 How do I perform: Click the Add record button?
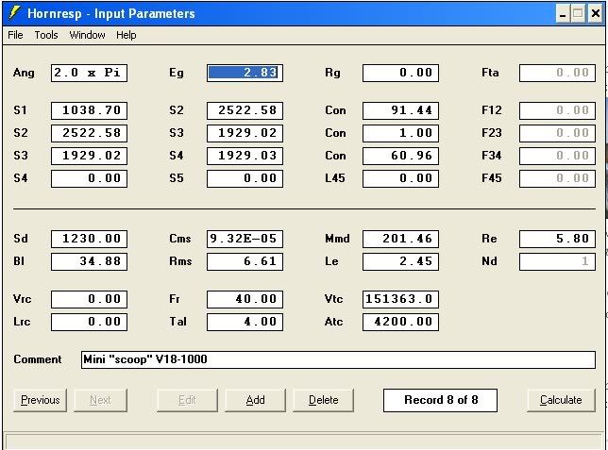pos(255,400)
